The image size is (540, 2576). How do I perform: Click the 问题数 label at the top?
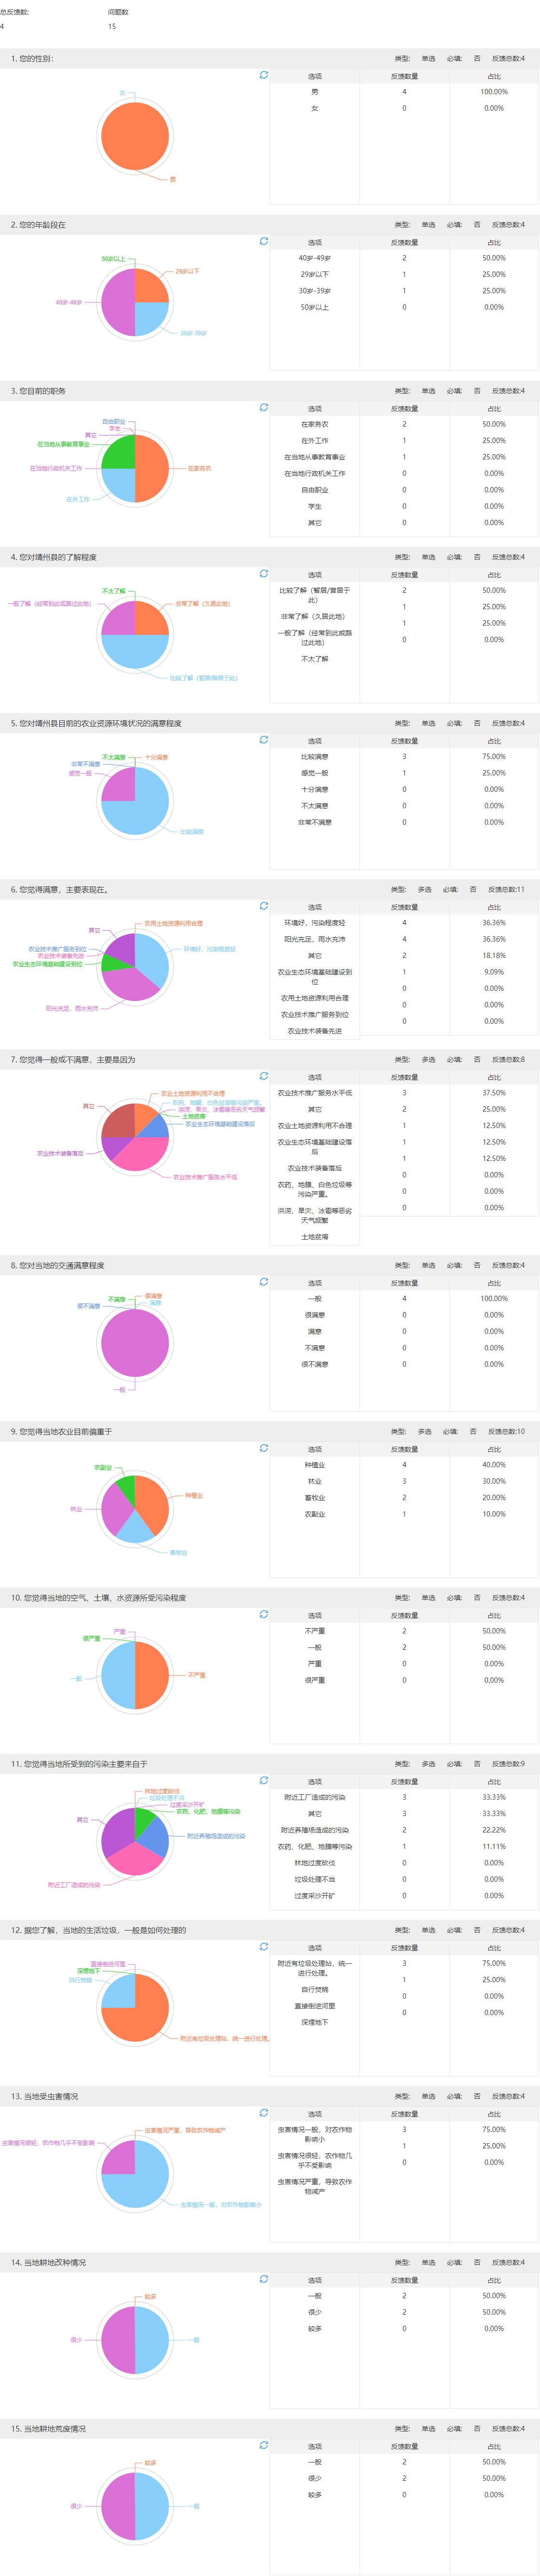pyautogui.click(x=118, y=12)
